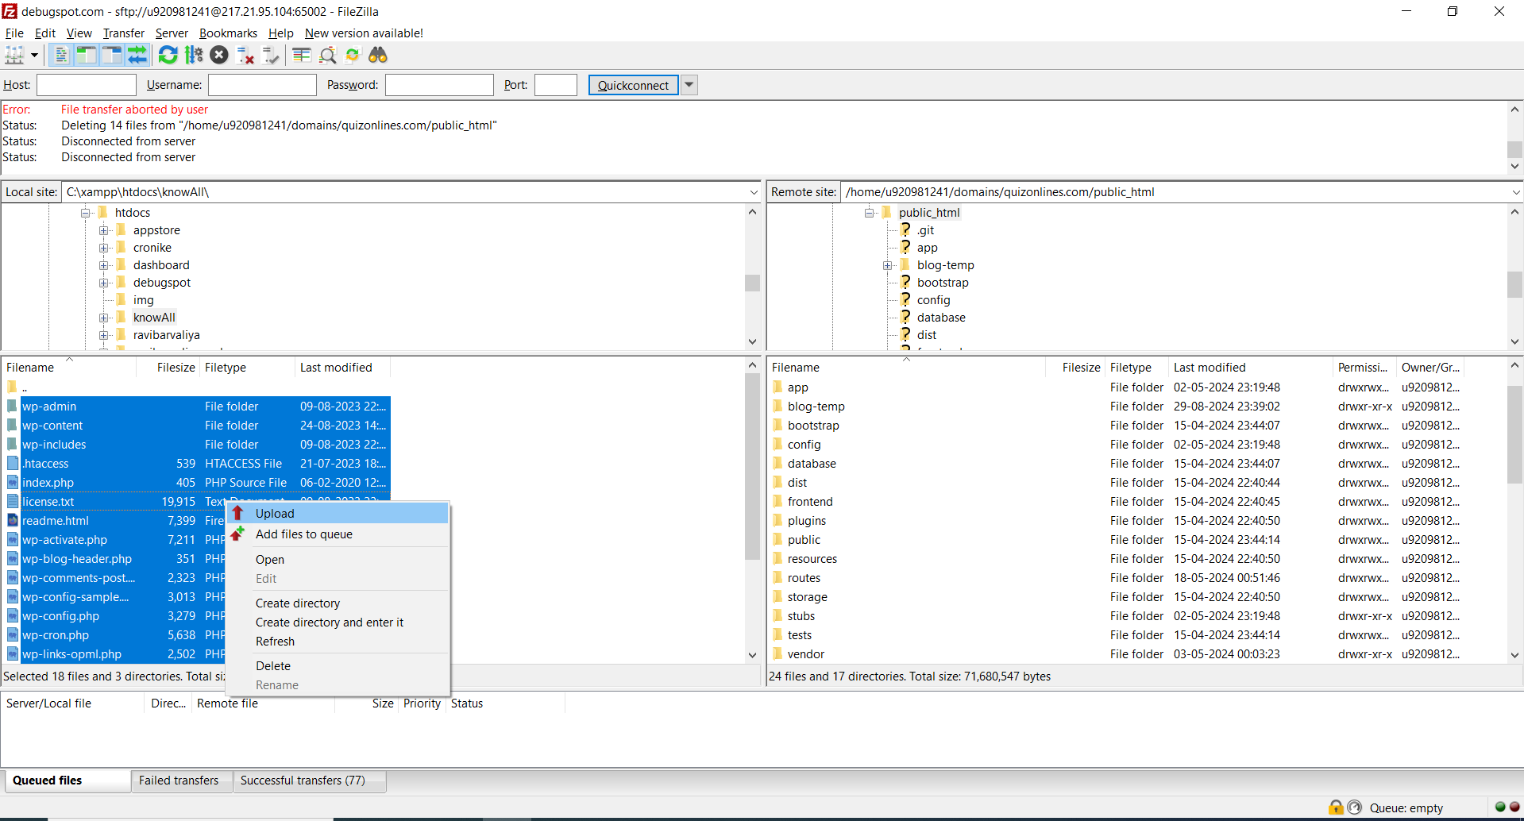1524x821 pixels.
Task: Cancel the current operation icon
Action: pos(219,55)
